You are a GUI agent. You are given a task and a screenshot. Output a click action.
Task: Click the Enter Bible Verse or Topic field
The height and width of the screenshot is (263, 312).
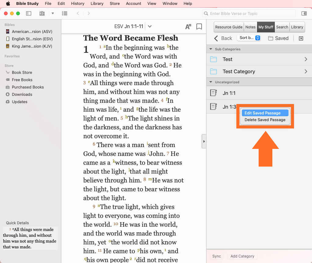249,13
